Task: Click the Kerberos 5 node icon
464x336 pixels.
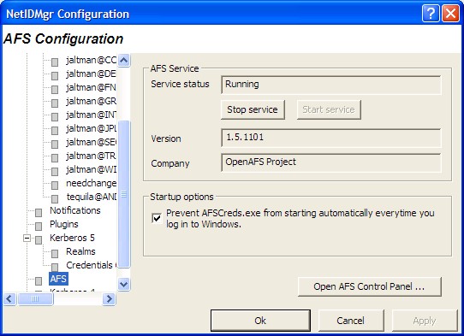Action: [x=39, y=239]
